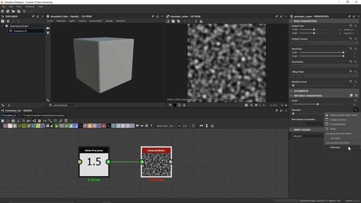
Task: Click the open package folder icon
Action: tap(14, 11)
